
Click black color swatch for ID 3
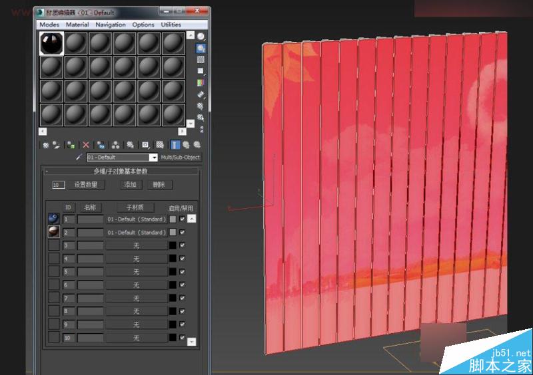[x=173, y=245]
